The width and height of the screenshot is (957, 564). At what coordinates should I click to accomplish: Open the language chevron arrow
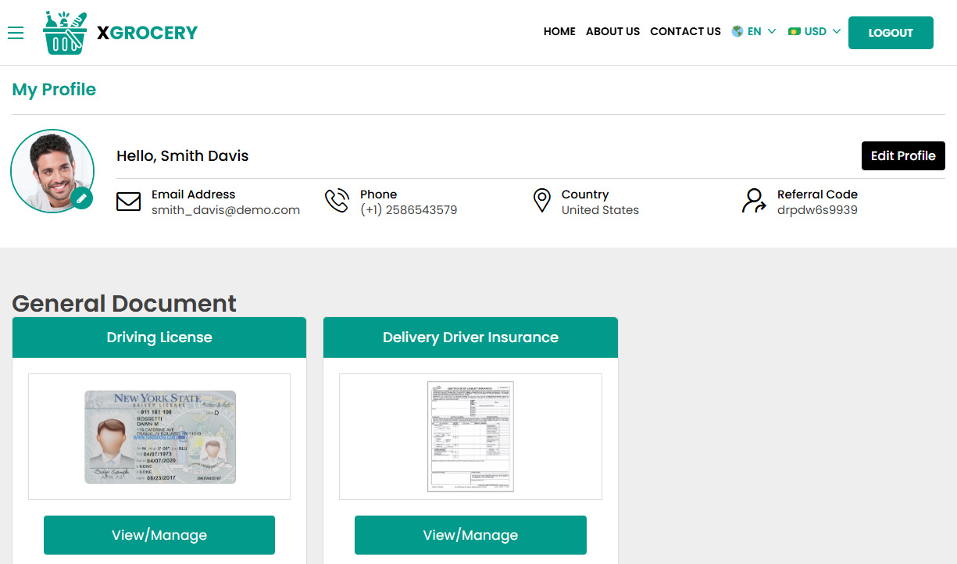click(x=773, y=32)
